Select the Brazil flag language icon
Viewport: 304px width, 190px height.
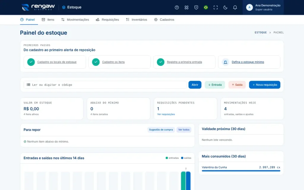206,7
